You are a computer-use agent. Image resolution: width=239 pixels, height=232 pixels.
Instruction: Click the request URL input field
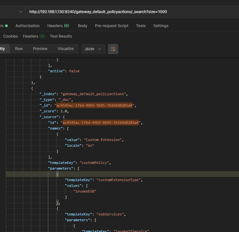tap(128, 12)
